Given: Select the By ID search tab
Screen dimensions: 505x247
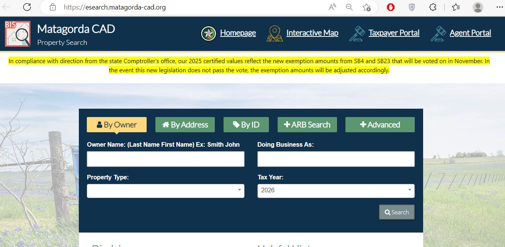Looking at the screenshot, I should point(246,125).
